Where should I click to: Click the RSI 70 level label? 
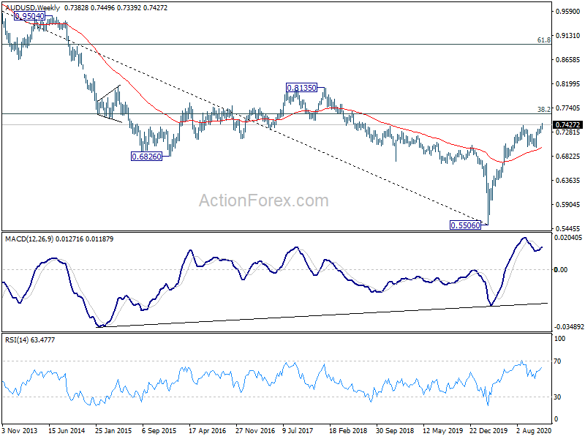(x=557, y=361)
